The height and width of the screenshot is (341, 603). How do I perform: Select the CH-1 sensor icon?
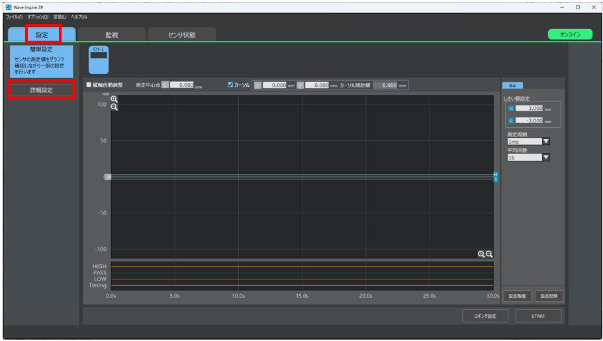click(99, 60)
